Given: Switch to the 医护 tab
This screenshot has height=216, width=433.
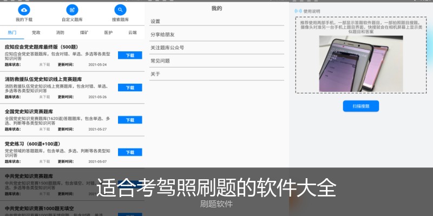Looking at the screenshot, I should click(108, 32).
